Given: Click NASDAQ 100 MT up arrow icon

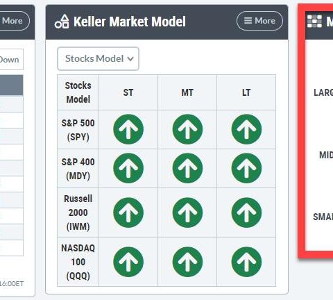Looking at the screenshot, I should coord(187,262).
